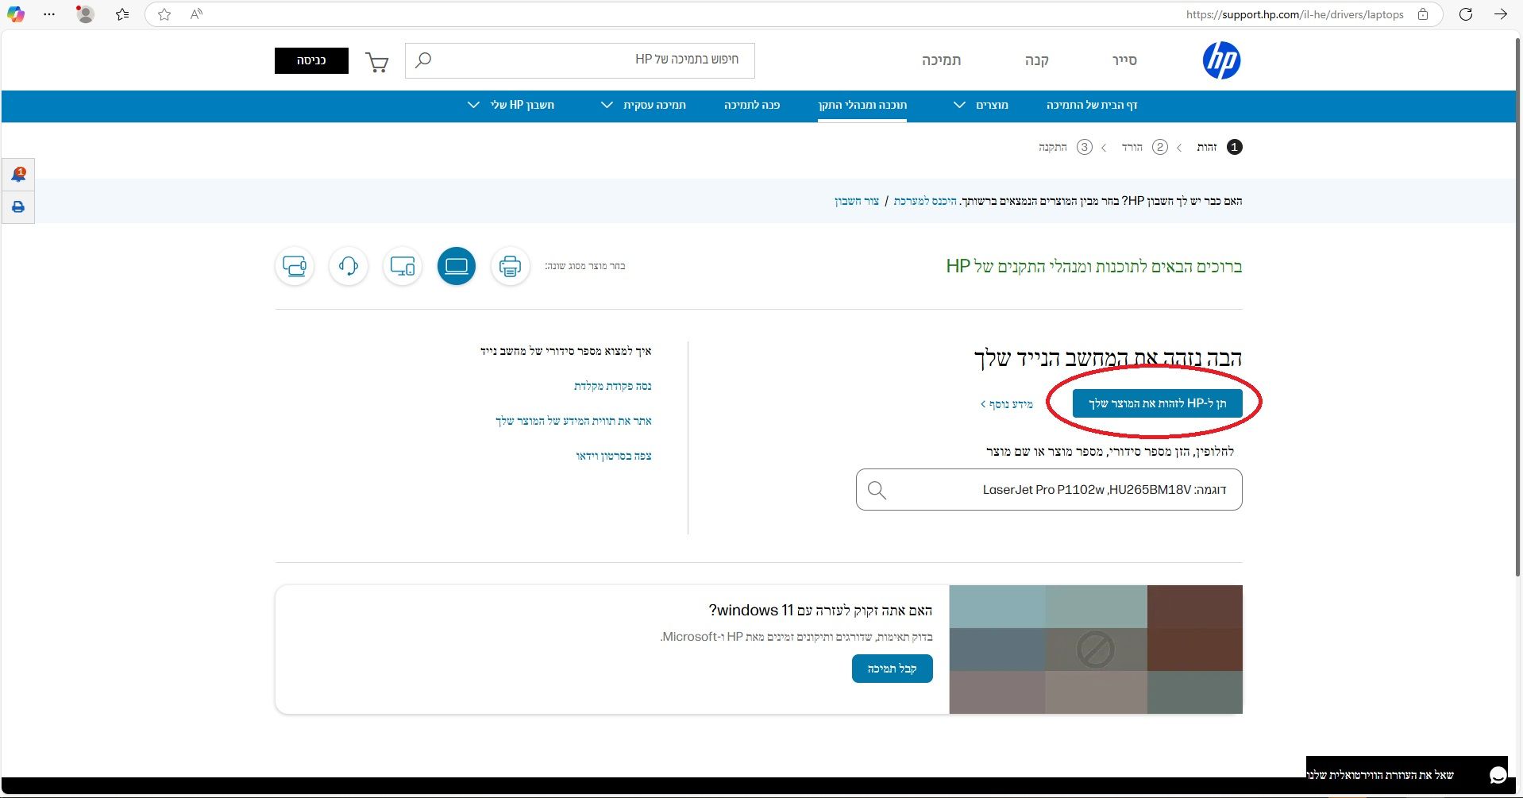Viewport: 1523px width, 798px height.
Task: Click the כניסה sign-in button
Action: coord(311,60)
